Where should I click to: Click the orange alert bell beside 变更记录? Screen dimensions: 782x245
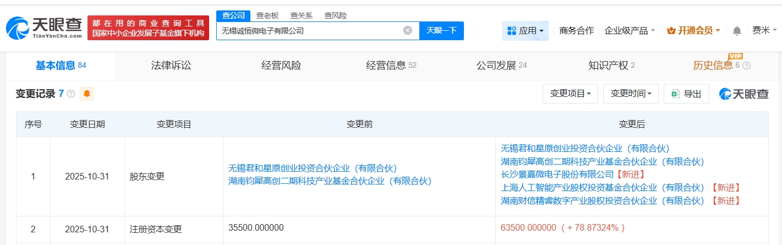[x=86, y=94]
